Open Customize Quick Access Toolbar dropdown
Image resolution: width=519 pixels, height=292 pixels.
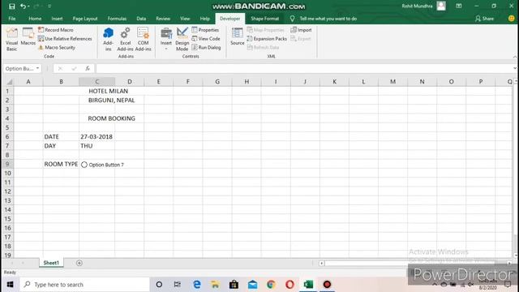click(x=49, y=6)
